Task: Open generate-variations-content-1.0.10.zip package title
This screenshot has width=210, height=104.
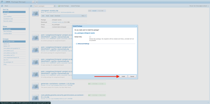Action: (58, 84)
